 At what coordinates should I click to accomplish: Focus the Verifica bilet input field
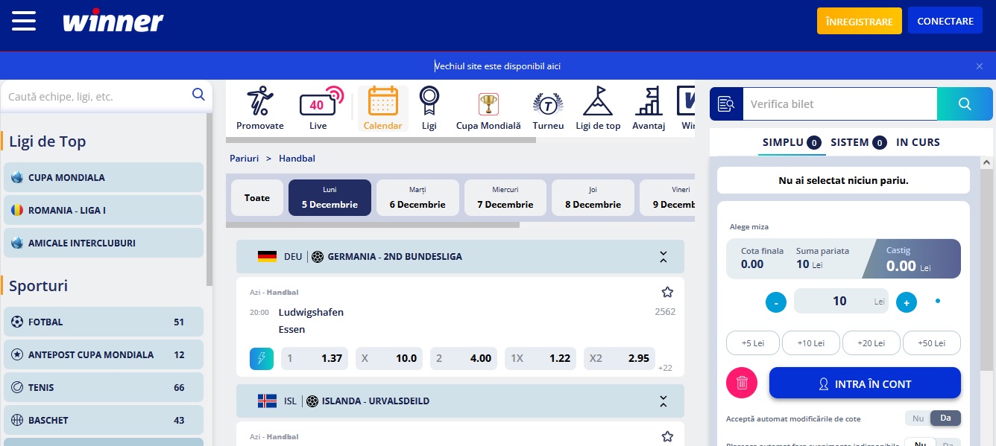click(840, 104)
